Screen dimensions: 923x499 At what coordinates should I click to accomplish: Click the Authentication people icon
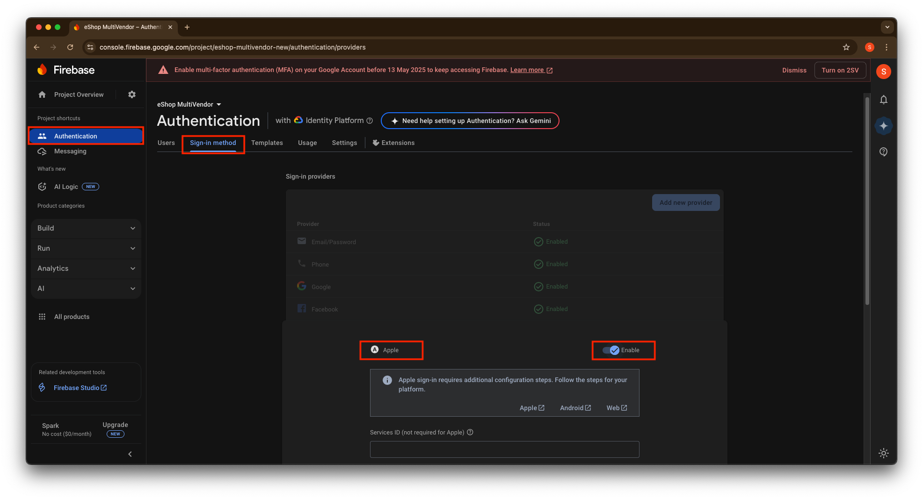(42, 136)
